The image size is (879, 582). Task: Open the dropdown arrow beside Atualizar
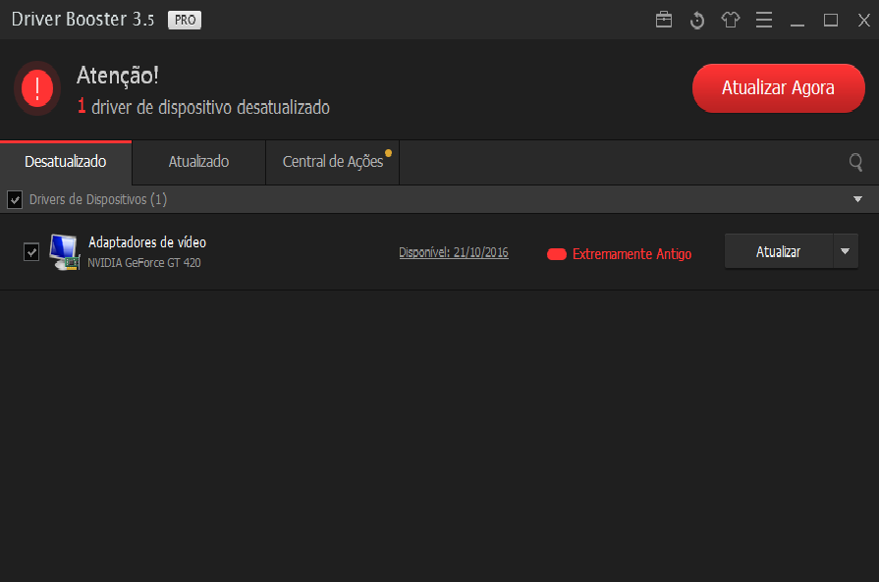point(845,251)
